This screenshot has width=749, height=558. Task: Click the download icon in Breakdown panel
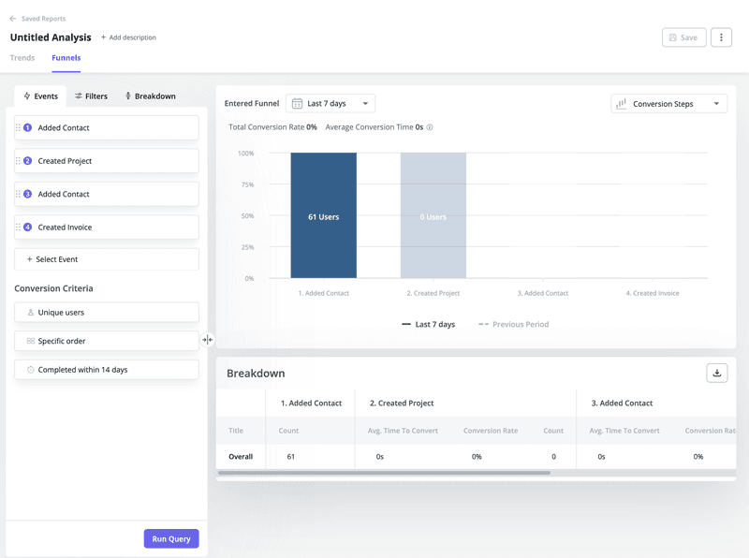pyautogui.click(x=716, y=372)
